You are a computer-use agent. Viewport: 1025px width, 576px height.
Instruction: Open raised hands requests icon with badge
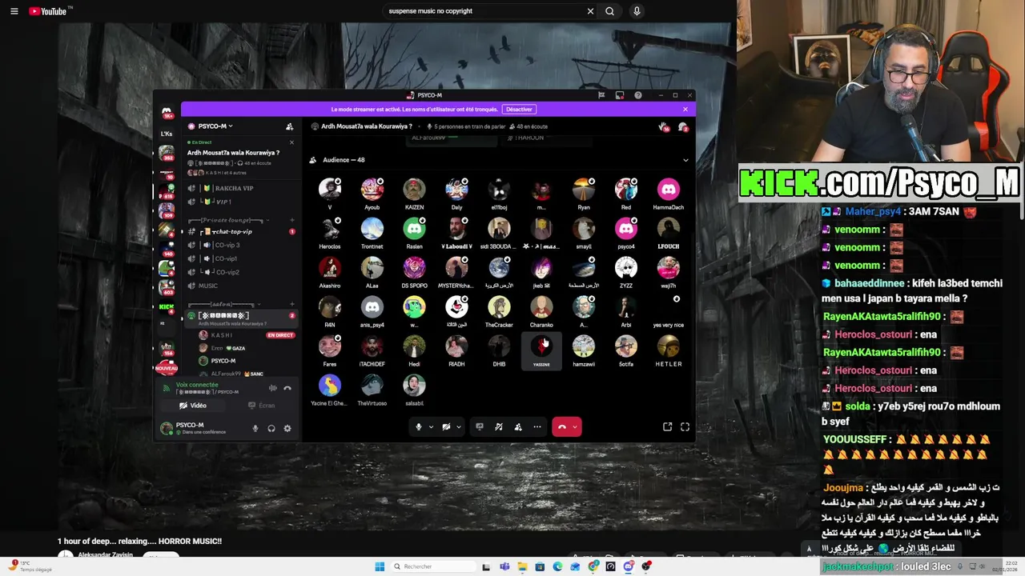pyautogui.click(x=663, y=126)
